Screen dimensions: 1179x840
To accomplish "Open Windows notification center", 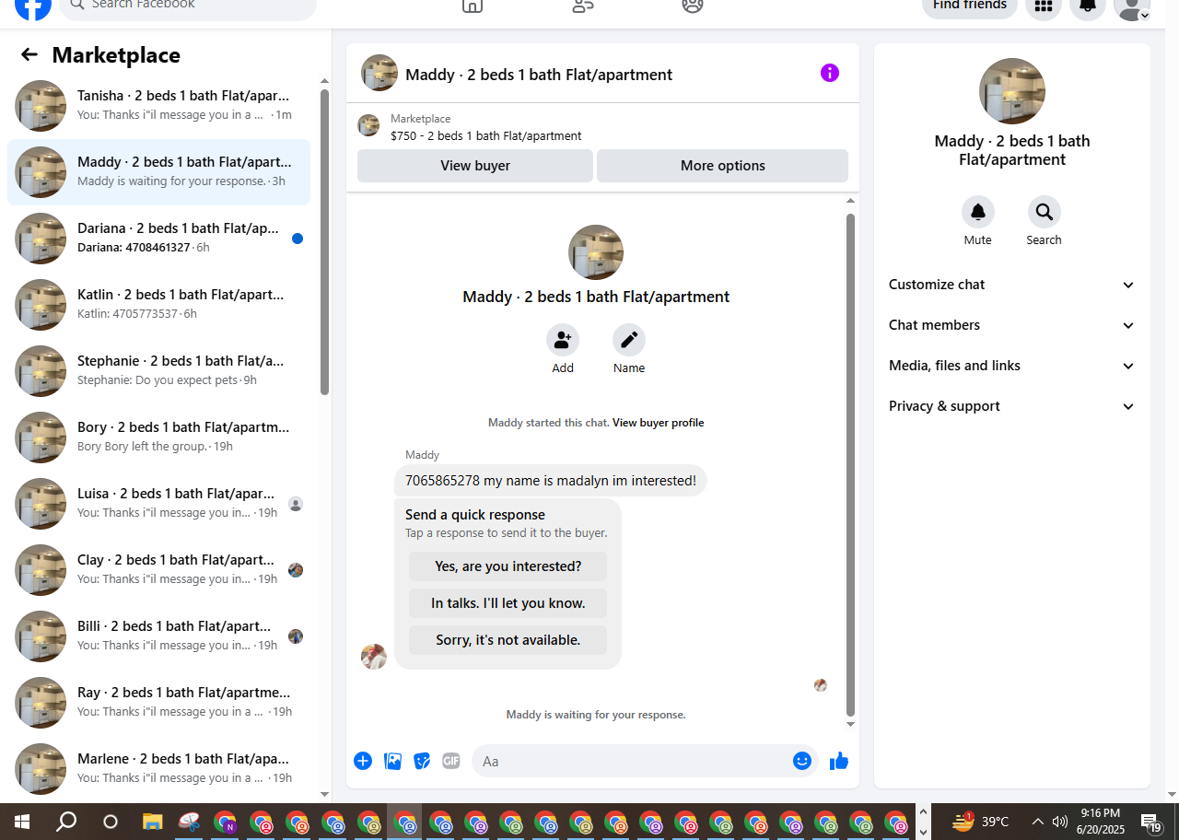I will point(1150,822).
